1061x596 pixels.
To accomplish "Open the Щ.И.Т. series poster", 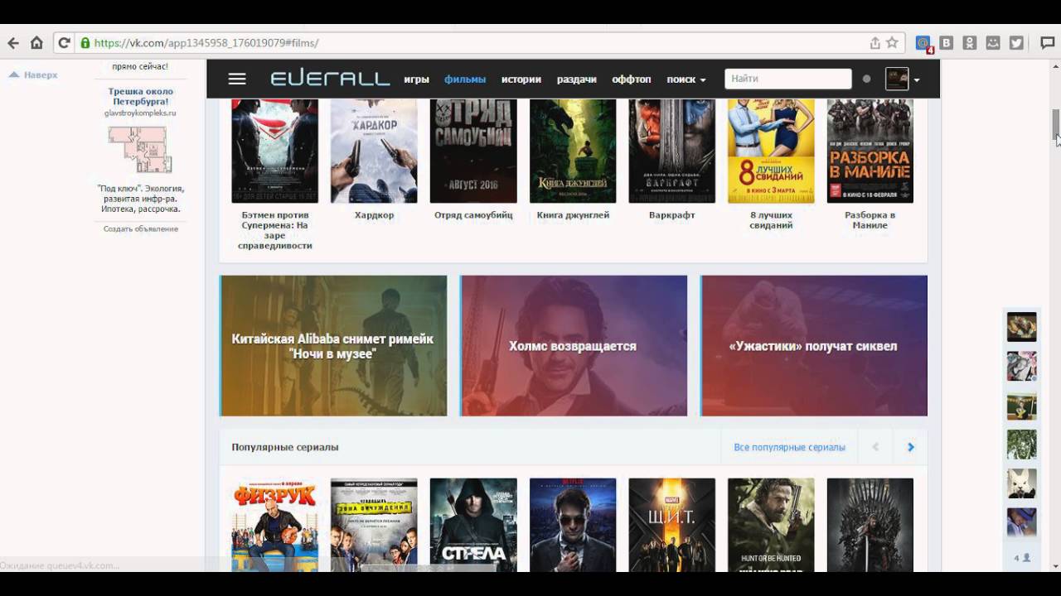I will pos(672,525).
